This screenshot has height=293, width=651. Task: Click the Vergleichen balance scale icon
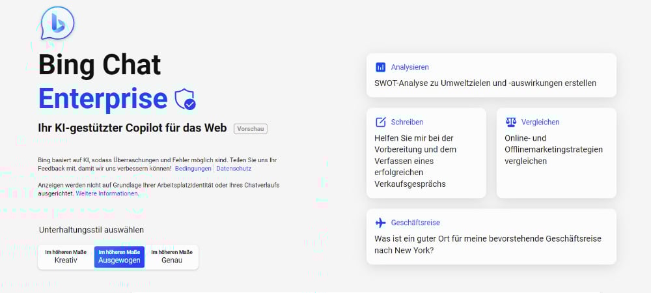click(510, 122)
